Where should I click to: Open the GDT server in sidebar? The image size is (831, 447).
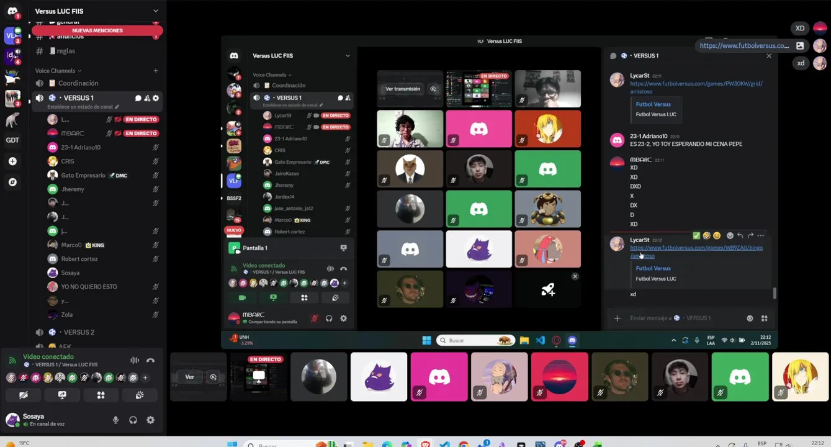[x=12, y=140]
